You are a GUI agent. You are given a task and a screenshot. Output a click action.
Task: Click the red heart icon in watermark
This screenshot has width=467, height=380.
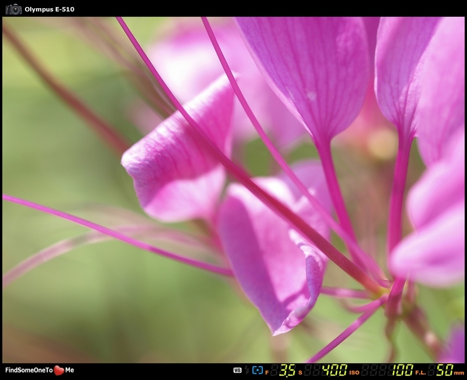(59, 370)
